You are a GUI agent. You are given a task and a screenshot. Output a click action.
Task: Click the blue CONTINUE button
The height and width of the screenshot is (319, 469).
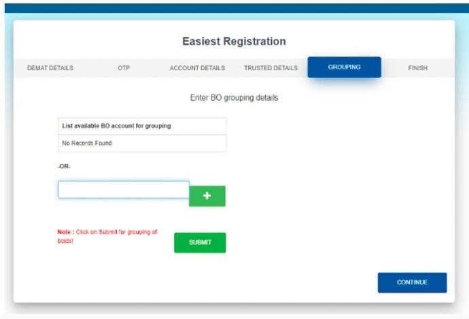[x=412, y=282]
